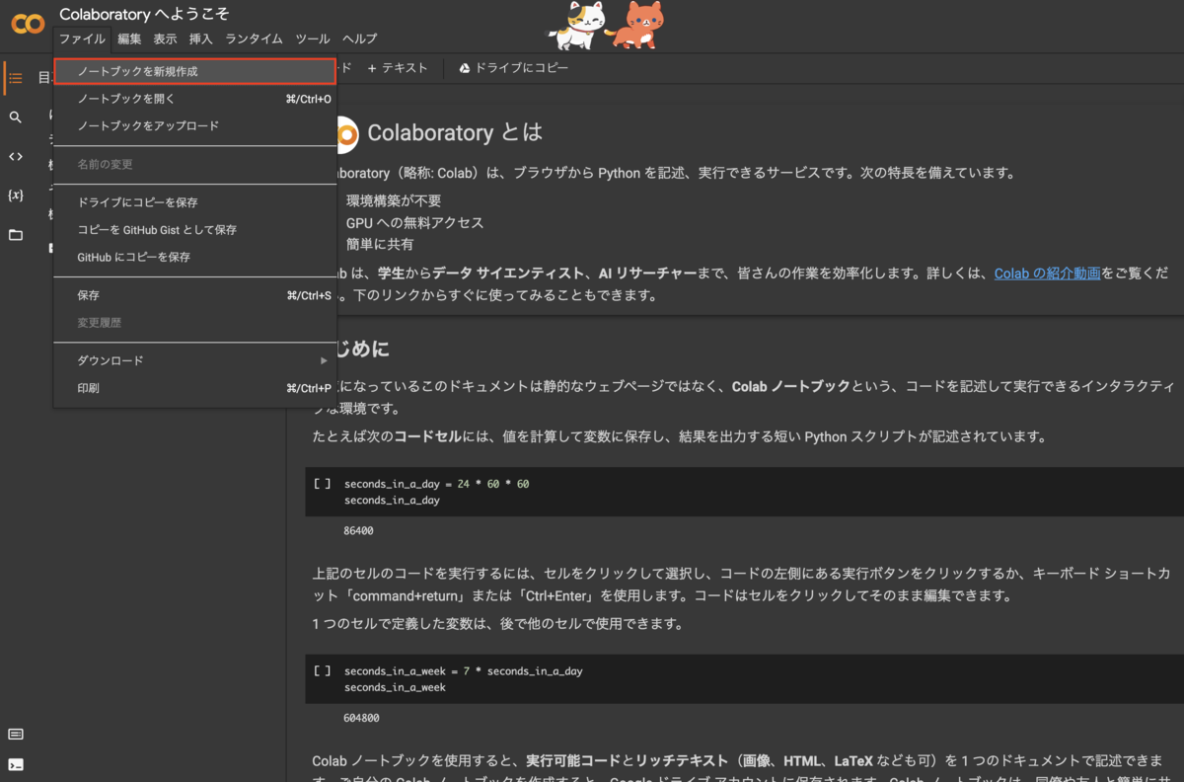Open the 表示 menu

coord(165,39)
